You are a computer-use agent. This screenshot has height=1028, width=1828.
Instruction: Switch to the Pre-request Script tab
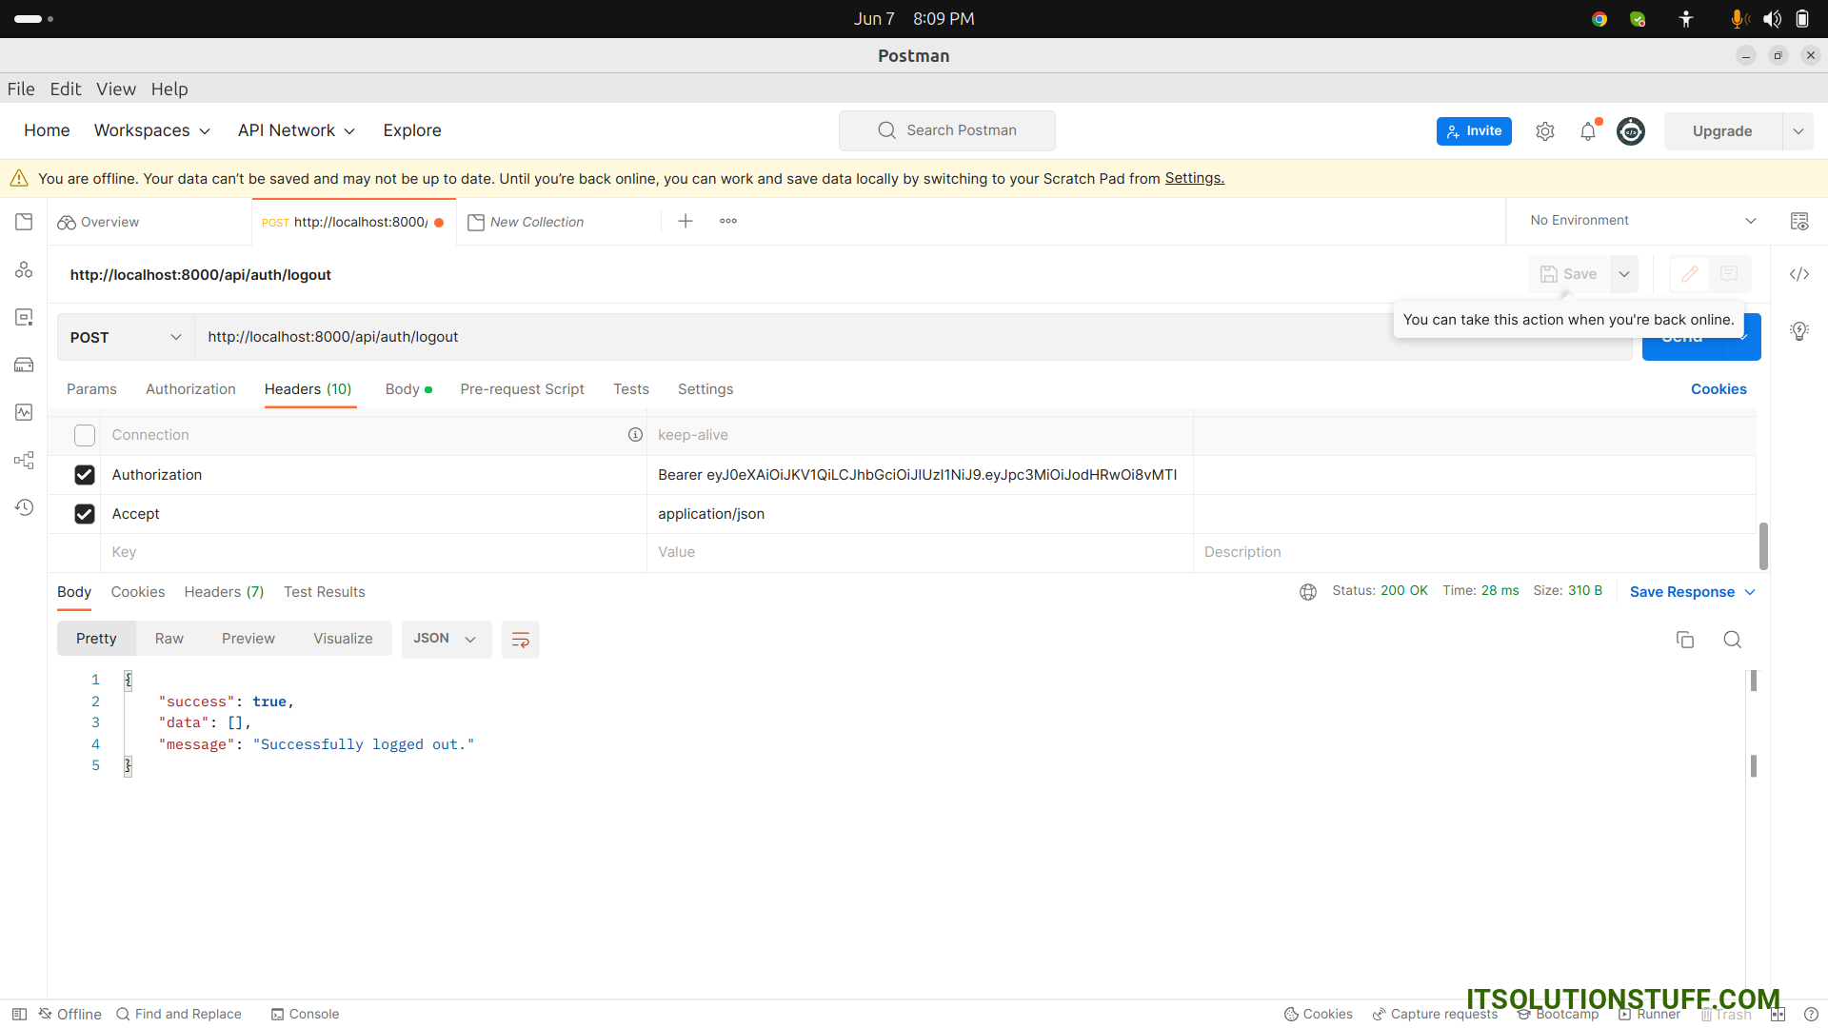(522, 389)
